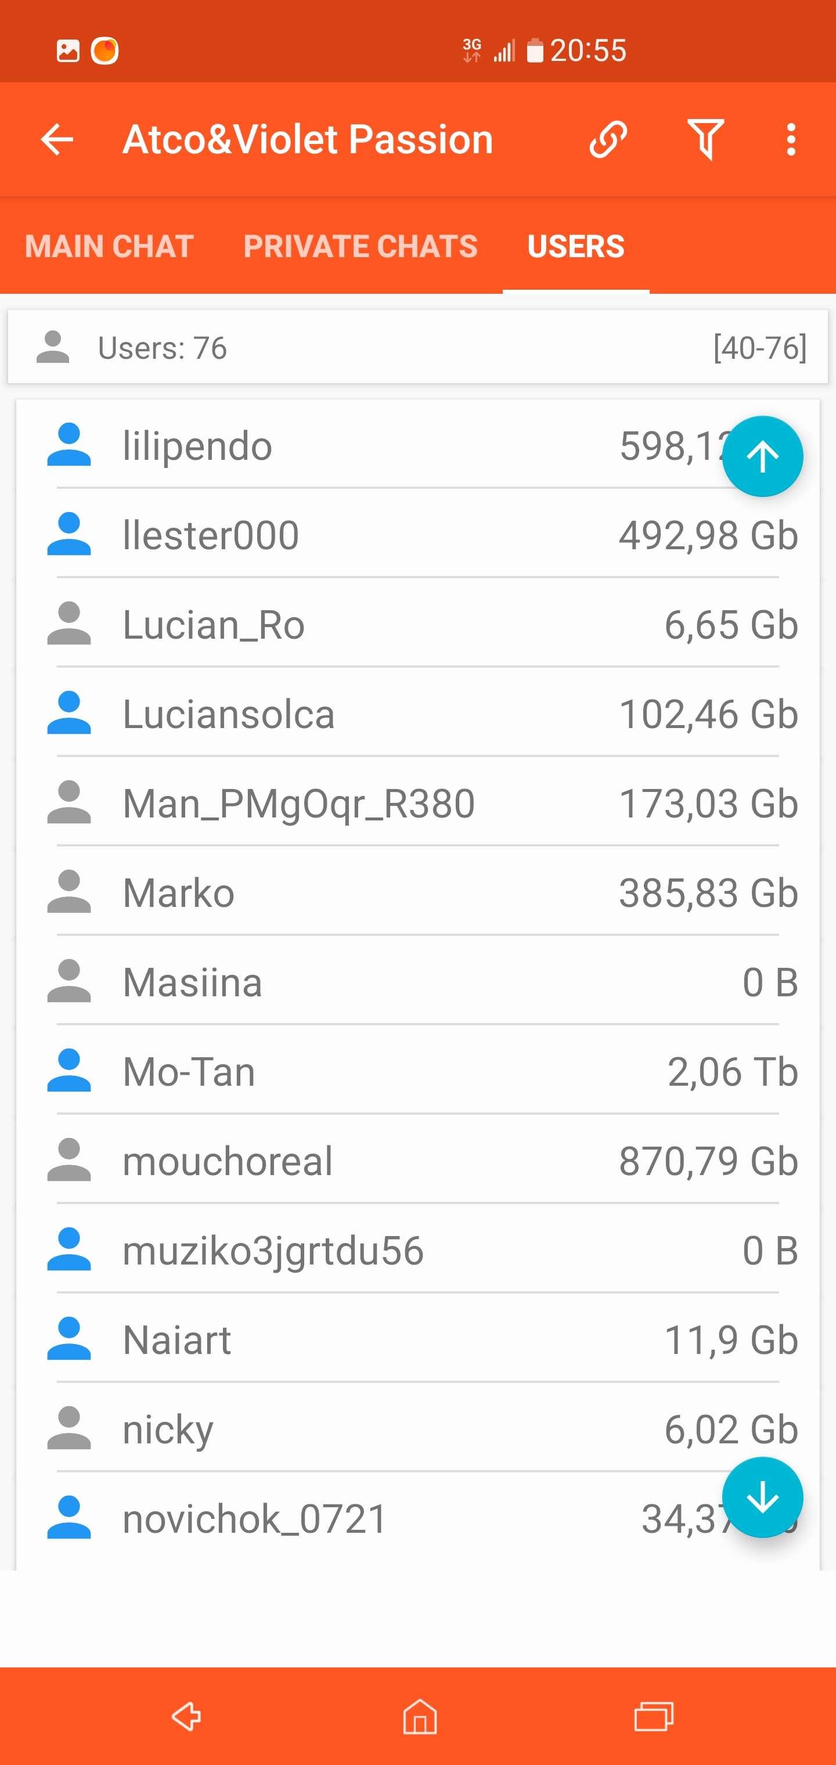The image size is (836, 1765).
Task: Tap the Users: 76 count header
Action: click(x=163, y=348)
